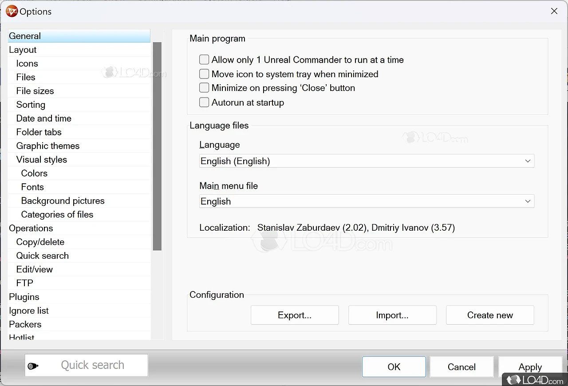Click the options tree vertical scrollbar
The height and width of the screenshot is (386, 568).
point(157,146)
